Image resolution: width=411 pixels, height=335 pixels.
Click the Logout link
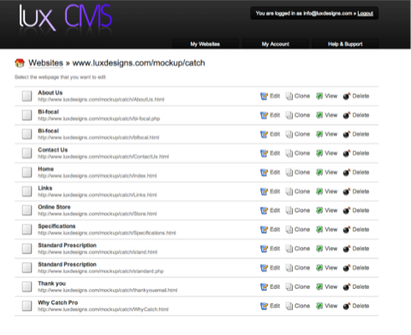pyautogui.click(x=366, y=14)
